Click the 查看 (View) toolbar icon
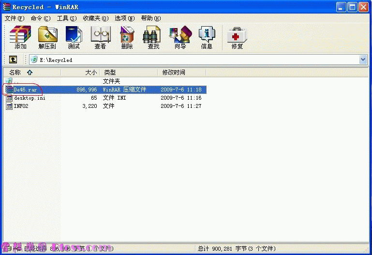The width and height of the screenshot is (372, 255). pyautogui.click(x=101, y=34)
